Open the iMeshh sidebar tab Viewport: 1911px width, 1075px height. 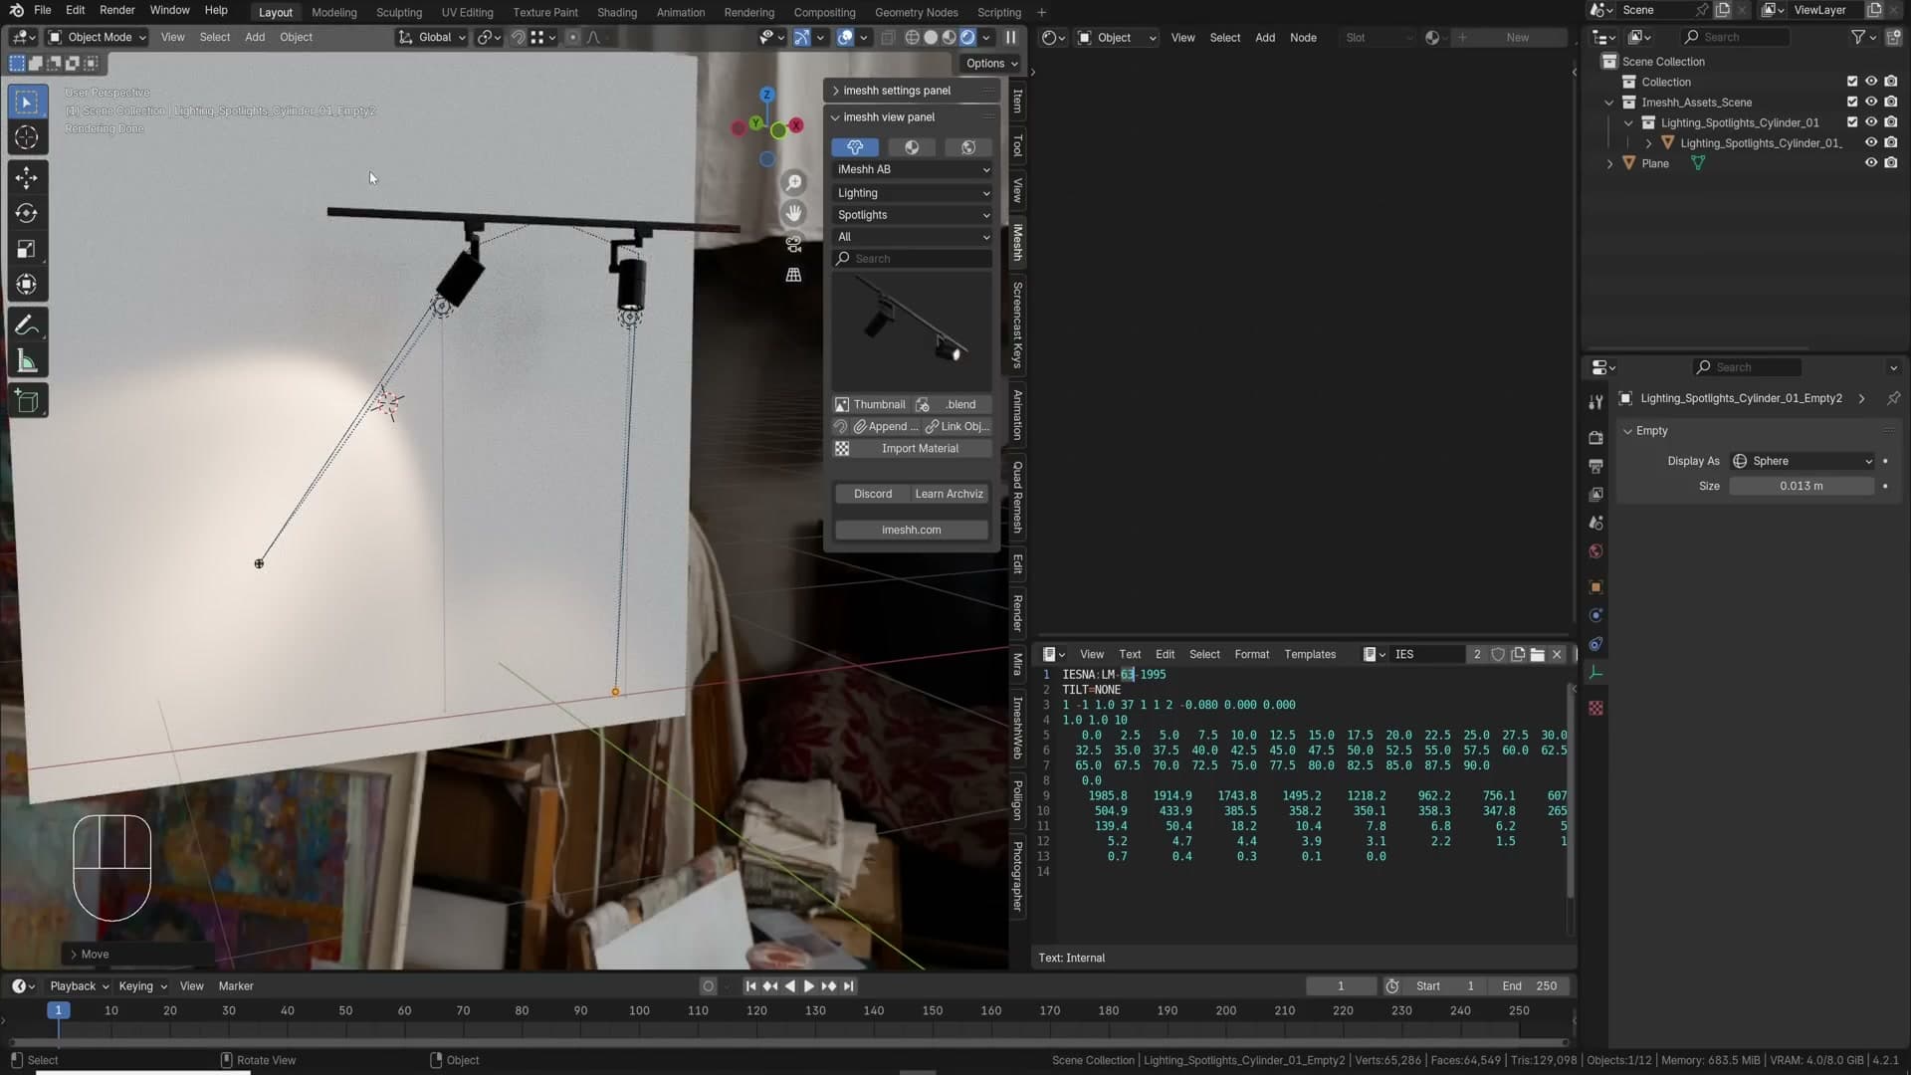1017,243
